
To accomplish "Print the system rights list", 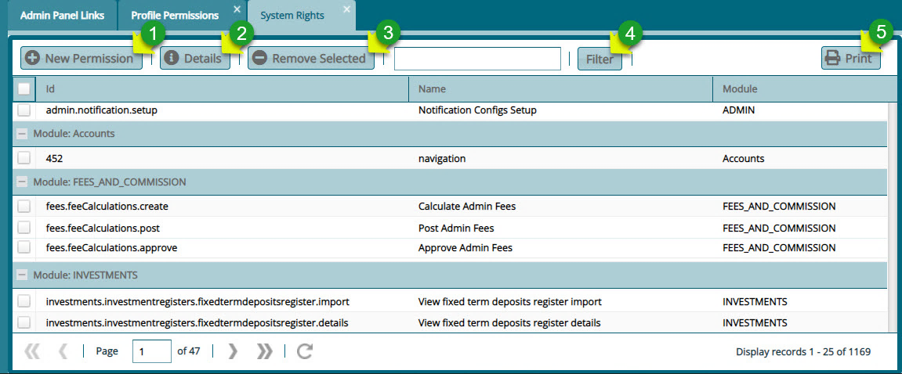I will point(851,58).
